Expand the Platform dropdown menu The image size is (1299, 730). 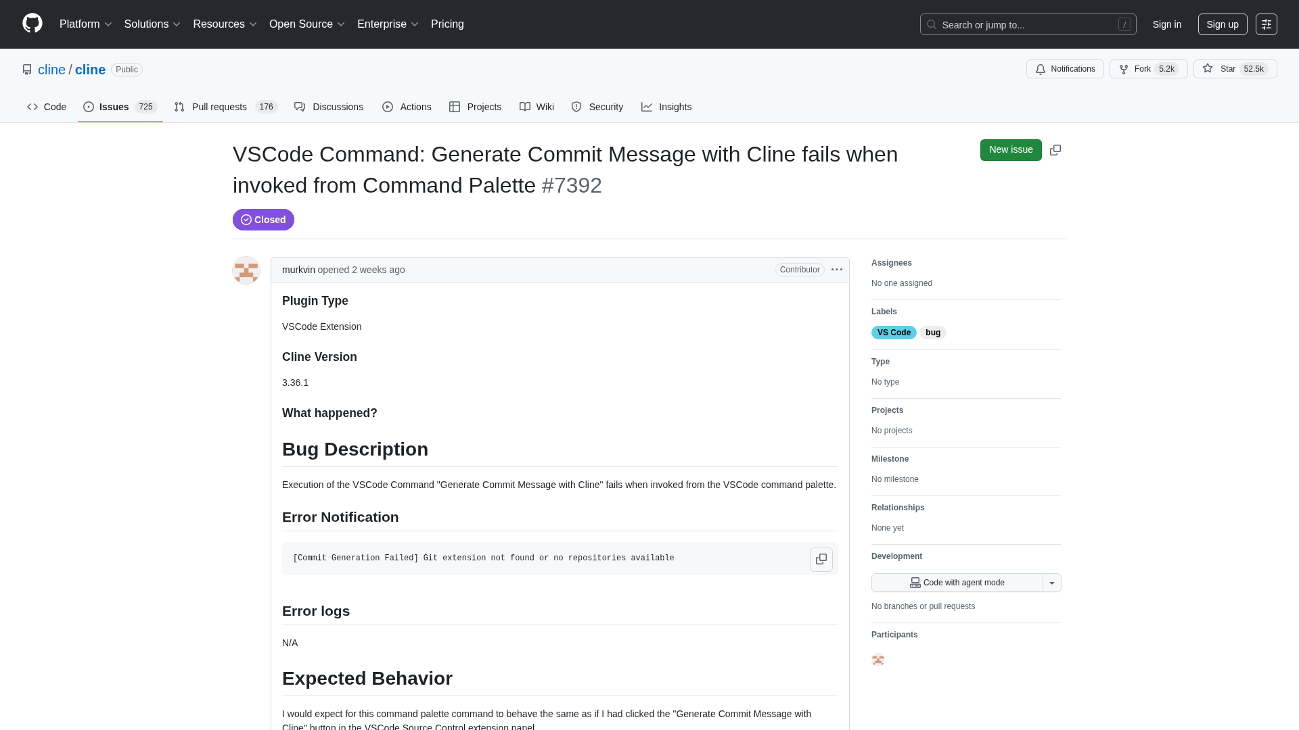tap(85, 24)
